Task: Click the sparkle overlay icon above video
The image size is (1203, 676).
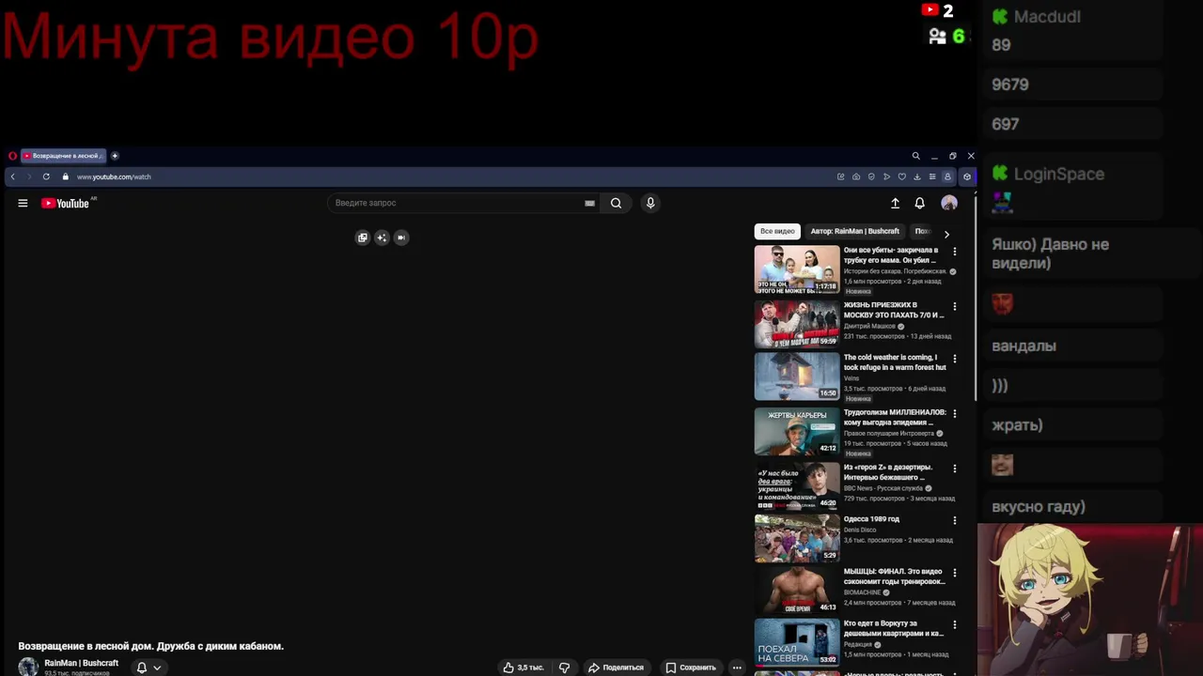Action: [382, 238]
